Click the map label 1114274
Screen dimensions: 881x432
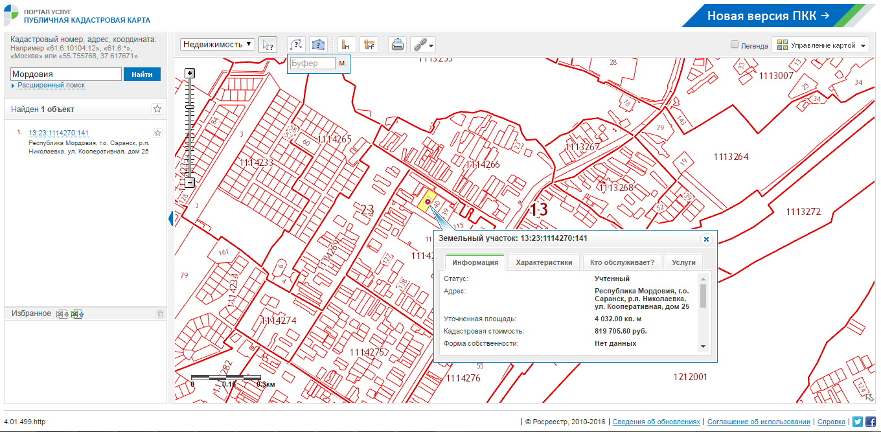279,320
